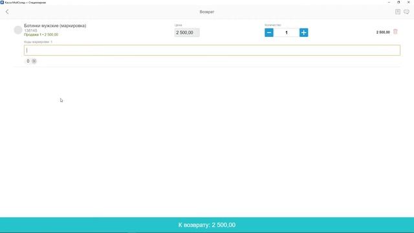Restore down the Касса МойСклад window
This screenshot has height=233, width=414.
click(x=398, y=3)
